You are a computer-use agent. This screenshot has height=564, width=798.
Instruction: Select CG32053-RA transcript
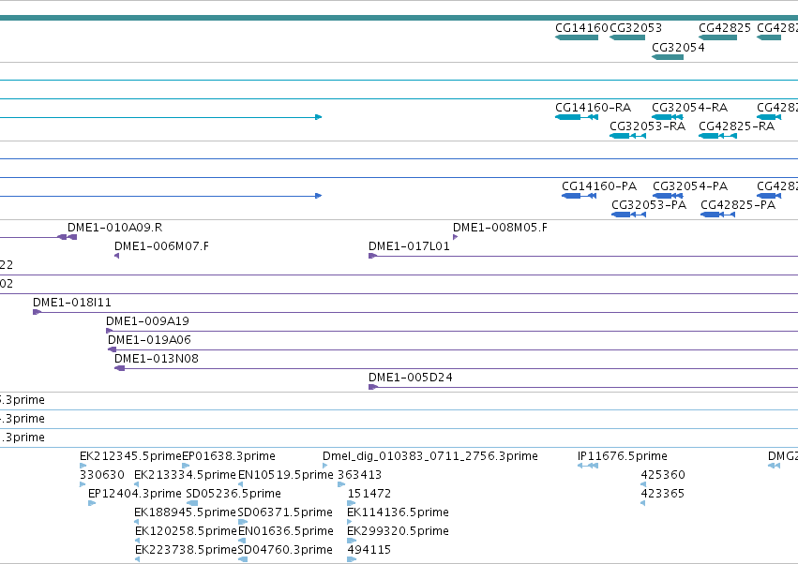627,136
